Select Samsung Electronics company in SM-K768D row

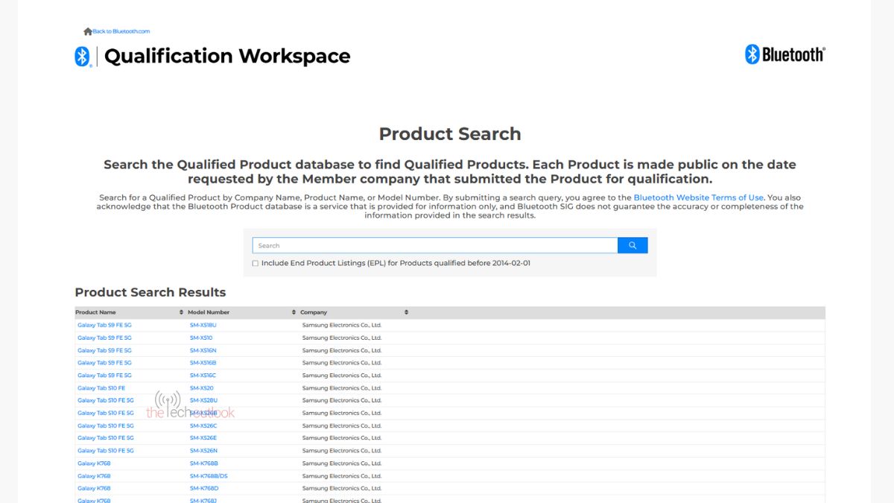342,488
